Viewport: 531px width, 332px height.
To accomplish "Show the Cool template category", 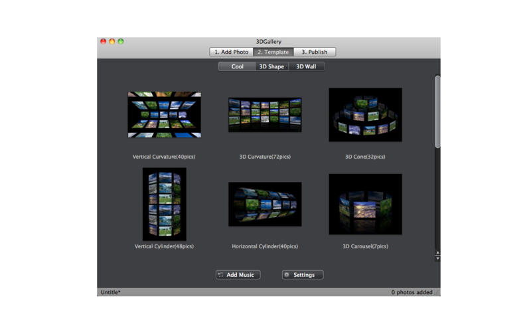I will (x=237, y=66).
